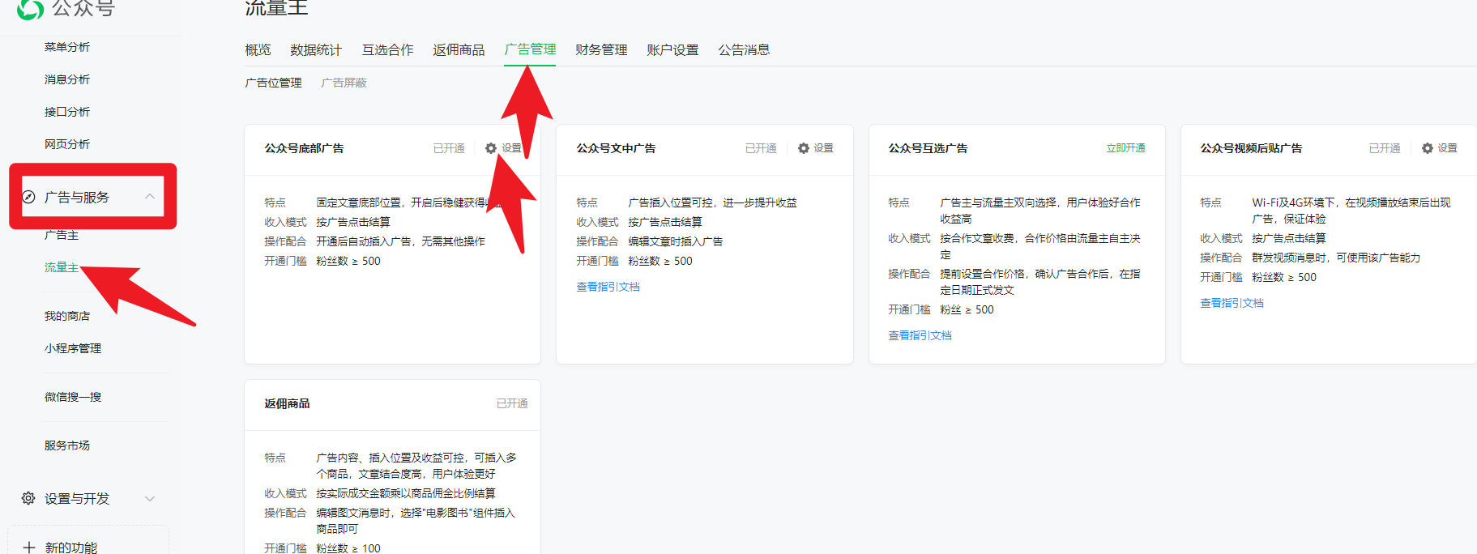Go to the 账户设置 tab

672,50
